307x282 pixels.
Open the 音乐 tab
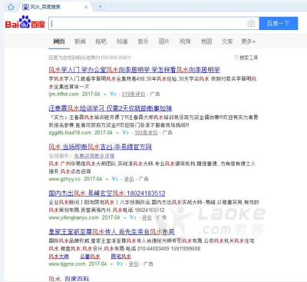click(143, 41)
